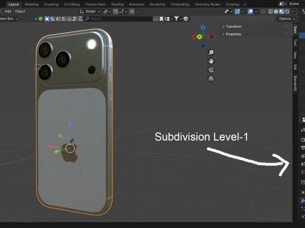
Task: Open the overlays options dropdown arrow
Action: pyautogui.click(x=256, y=11)
